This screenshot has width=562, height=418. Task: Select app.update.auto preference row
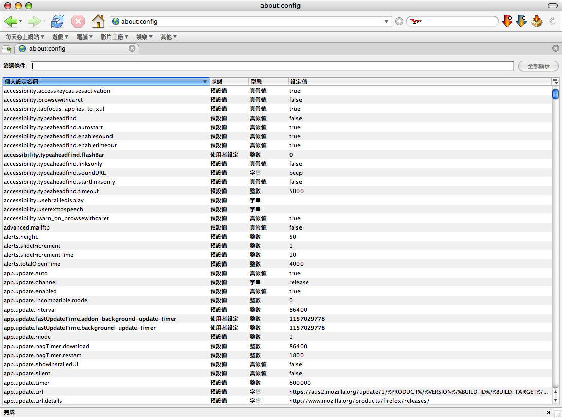[x=277, y=273]
